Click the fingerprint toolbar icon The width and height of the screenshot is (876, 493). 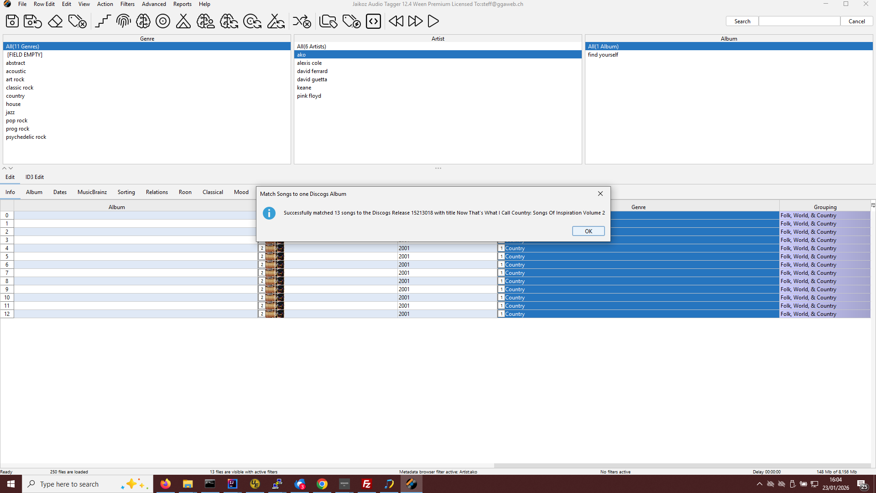[123, 21]
